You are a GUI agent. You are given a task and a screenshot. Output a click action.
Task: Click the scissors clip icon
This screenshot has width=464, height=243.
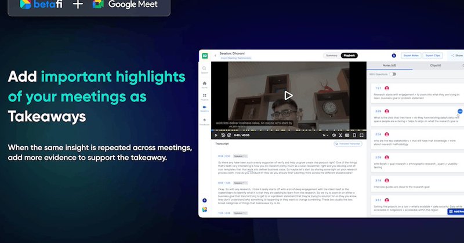tap(340, 135)
